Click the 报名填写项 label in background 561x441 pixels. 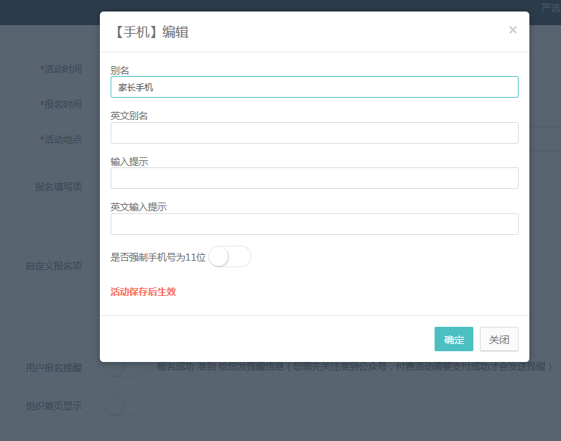pos(58,187)
